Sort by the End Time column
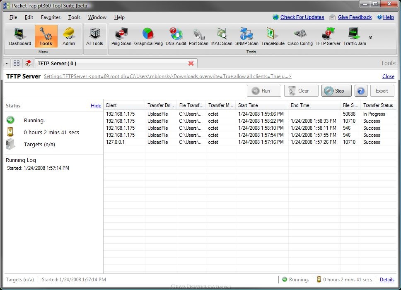The height and width of the screenshot is (290, 401). [x=314, y=105]
